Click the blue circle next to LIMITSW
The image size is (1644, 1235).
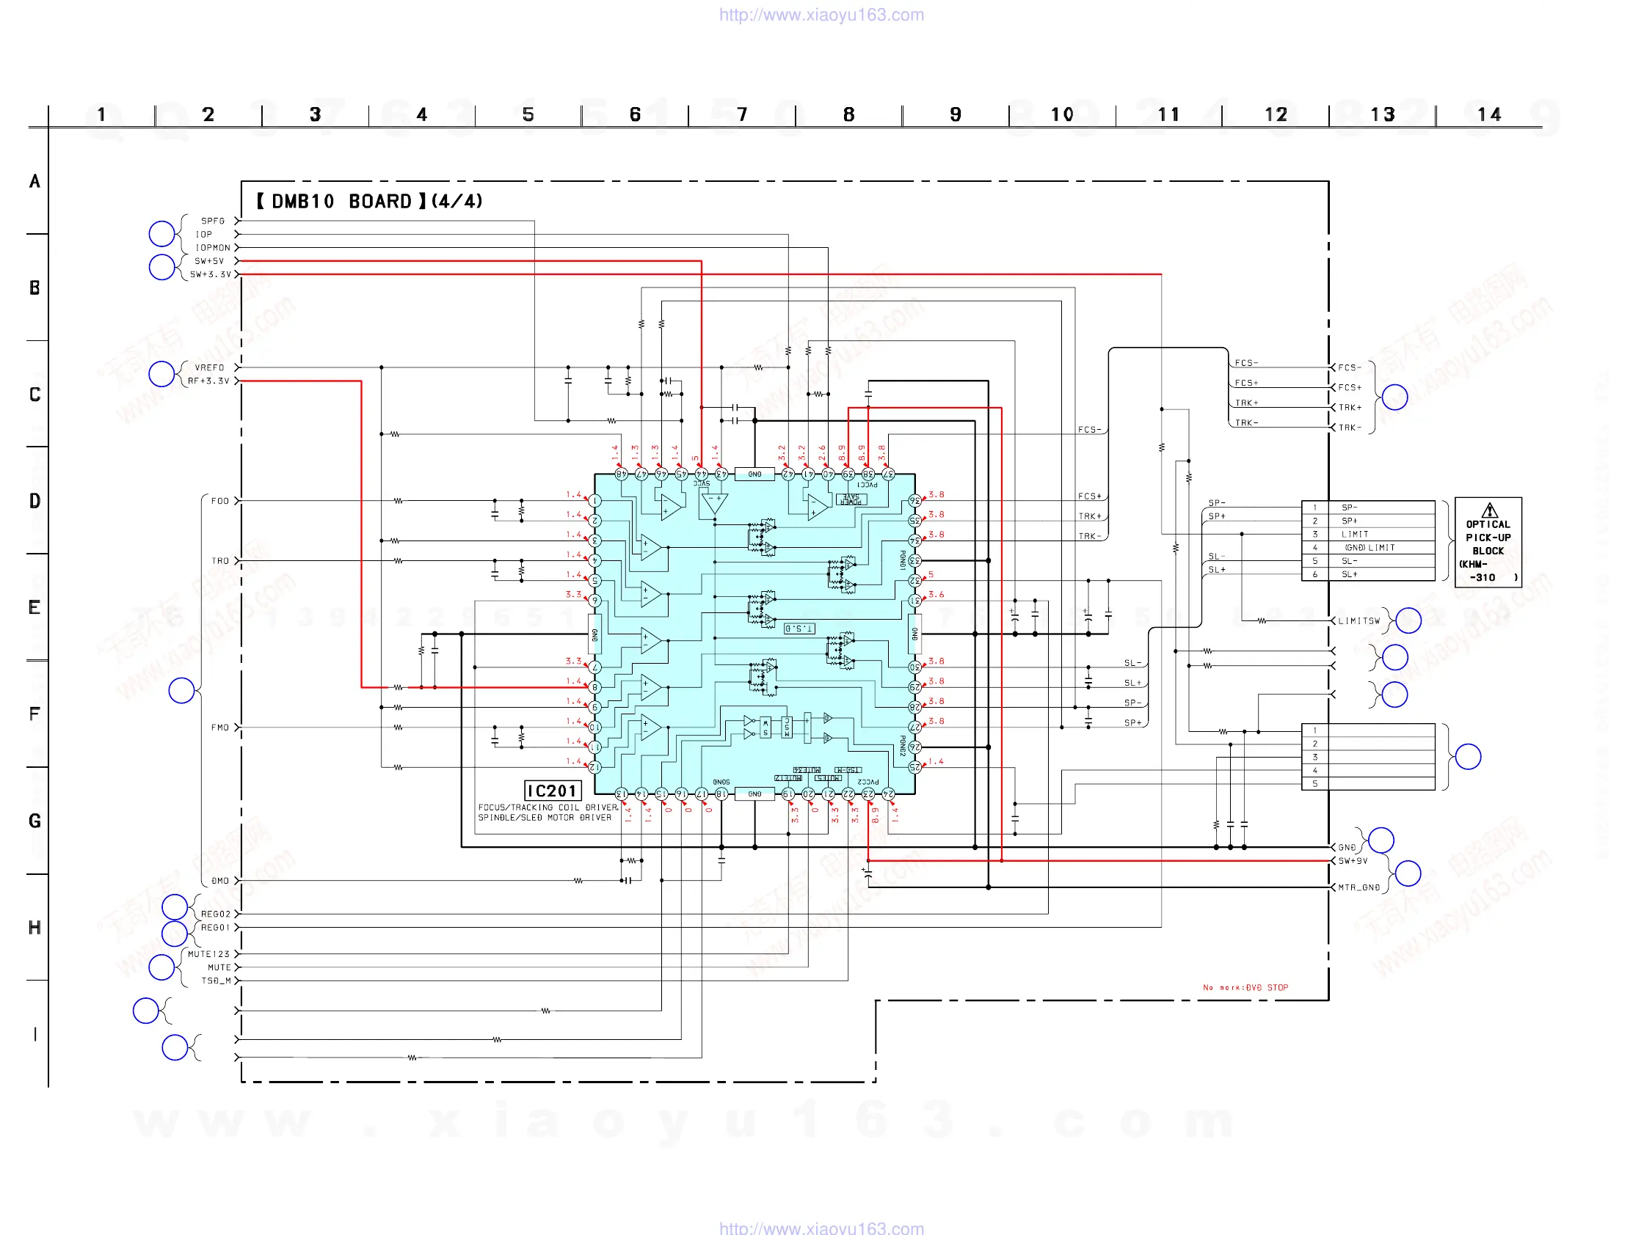[1408, 620]
